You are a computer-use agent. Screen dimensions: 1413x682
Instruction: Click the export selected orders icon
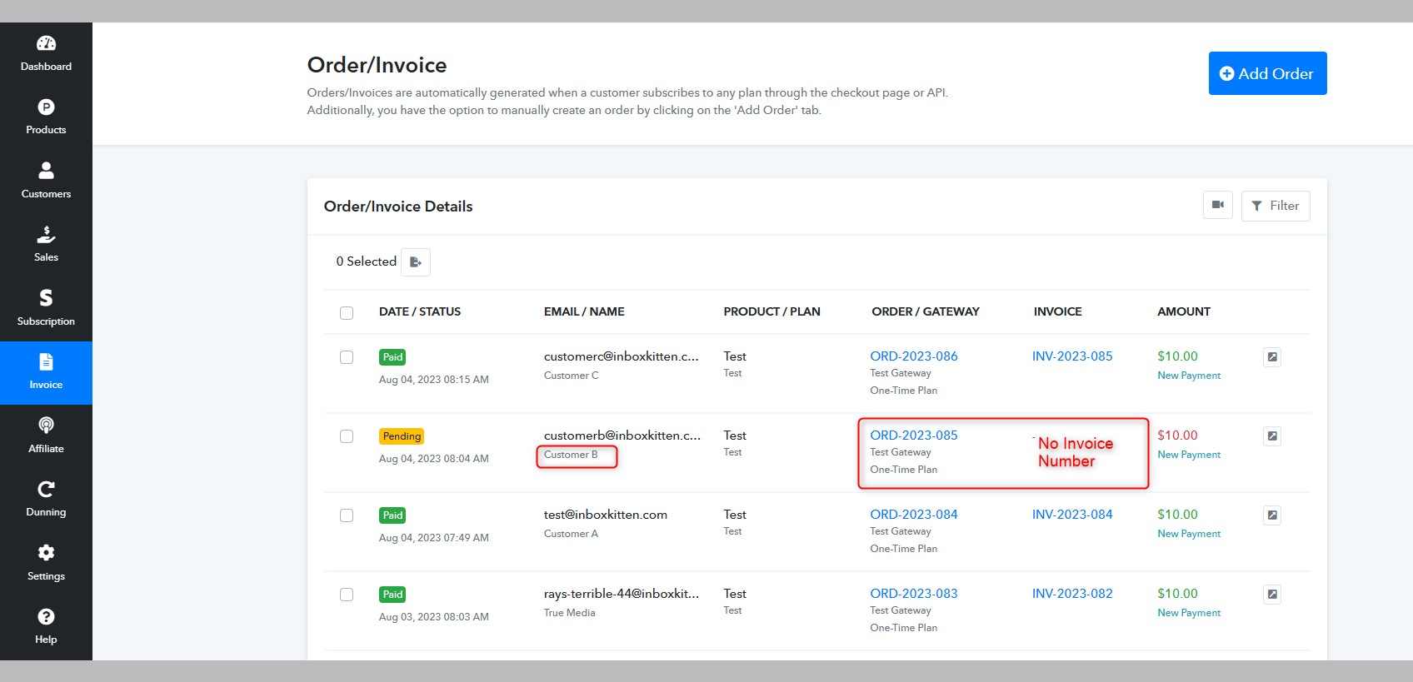416,262
